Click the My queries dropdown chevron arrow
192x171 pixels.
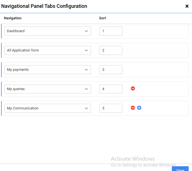[x=86, y=89]
